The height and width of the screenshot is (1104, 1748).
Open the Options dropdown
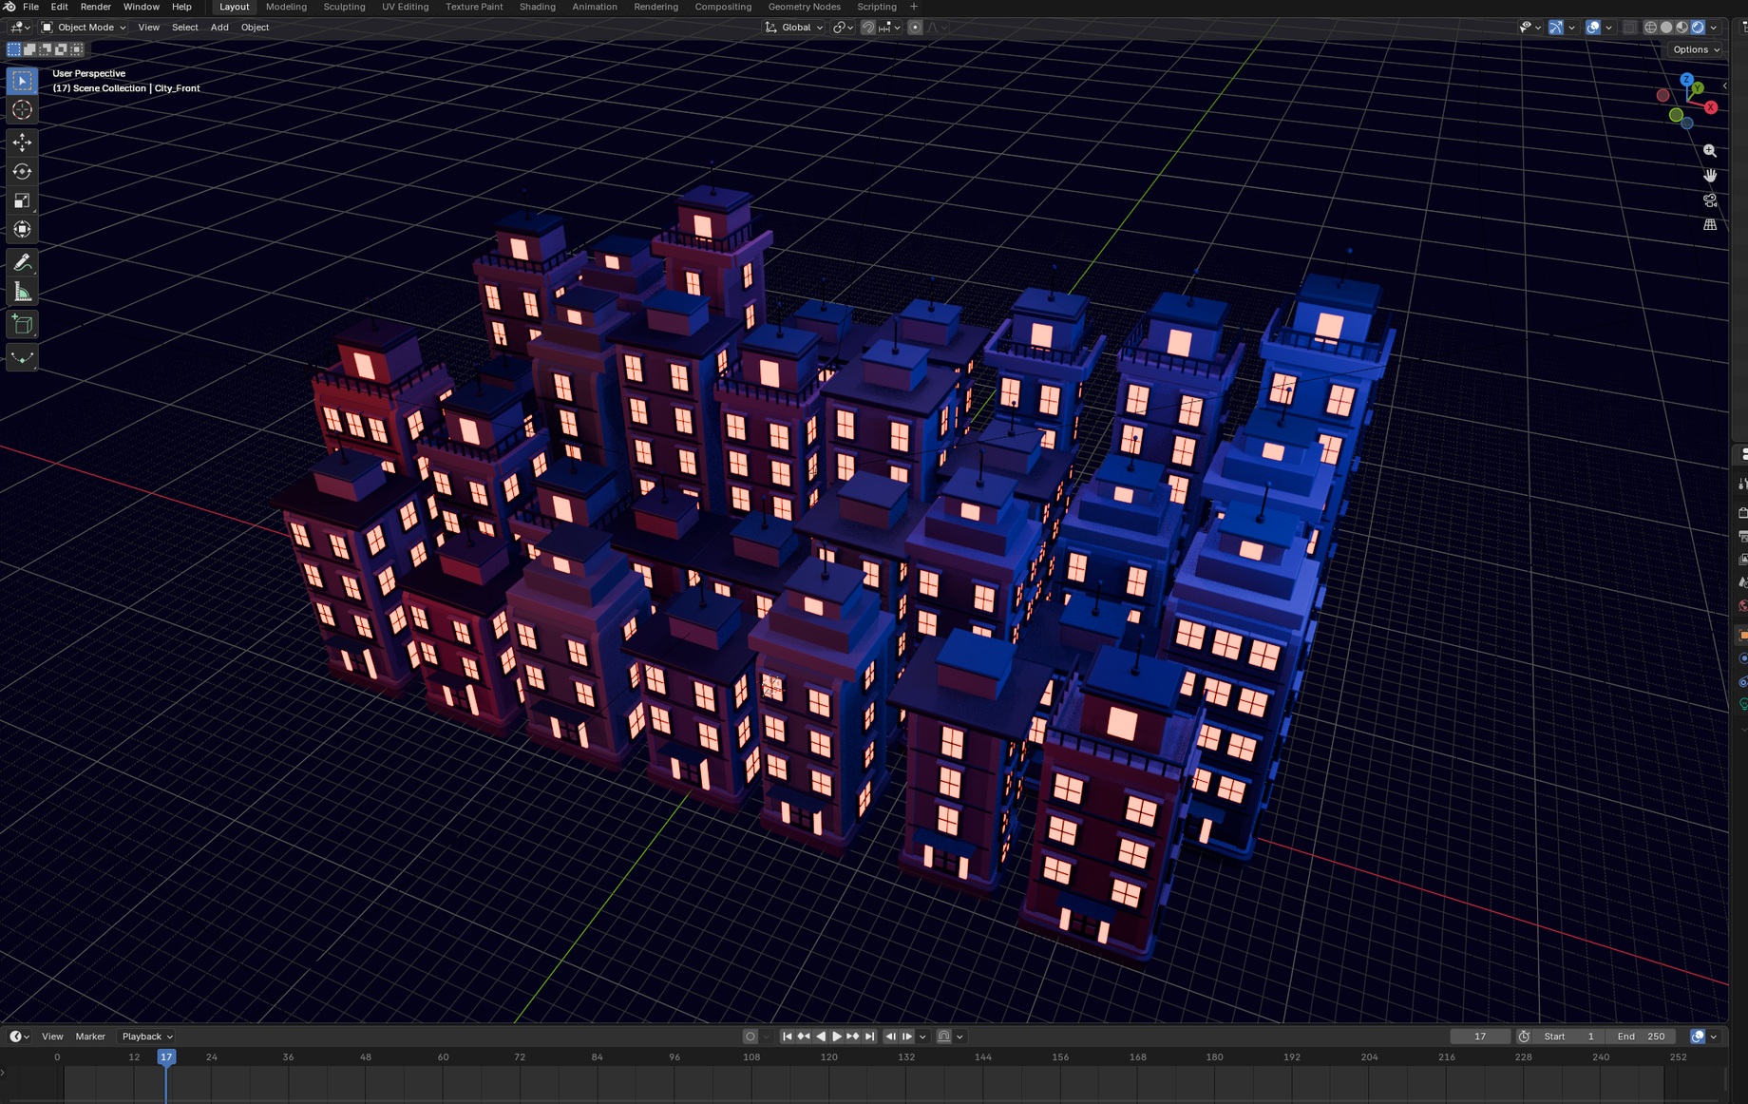click(1697, 49)
